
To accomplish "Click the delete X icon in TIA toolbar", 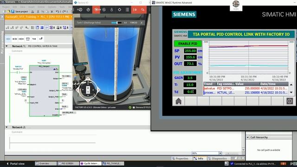I will point(52,12).
